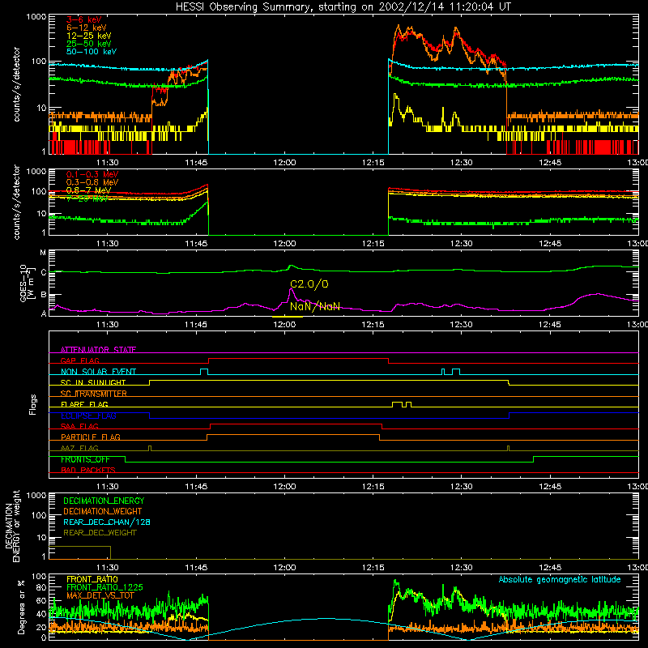648x648 pixels.
Task: Click the SC_IN_SUNLIGHT flag label
Action: click(93, 382)
